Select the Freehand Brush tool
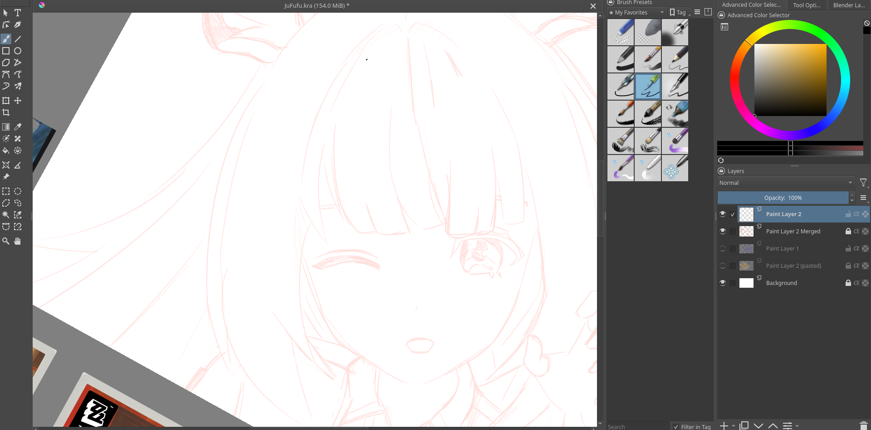The height and width of the screenshot is (430, 871). (x=6, y=39)
